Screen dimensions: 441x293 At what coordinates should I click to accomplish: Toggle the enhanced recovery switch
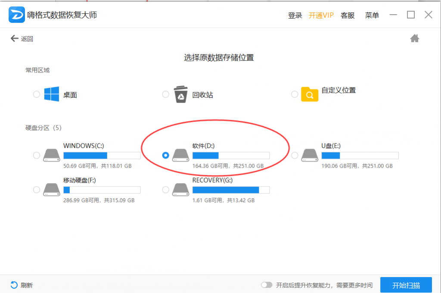coord(267,285)
